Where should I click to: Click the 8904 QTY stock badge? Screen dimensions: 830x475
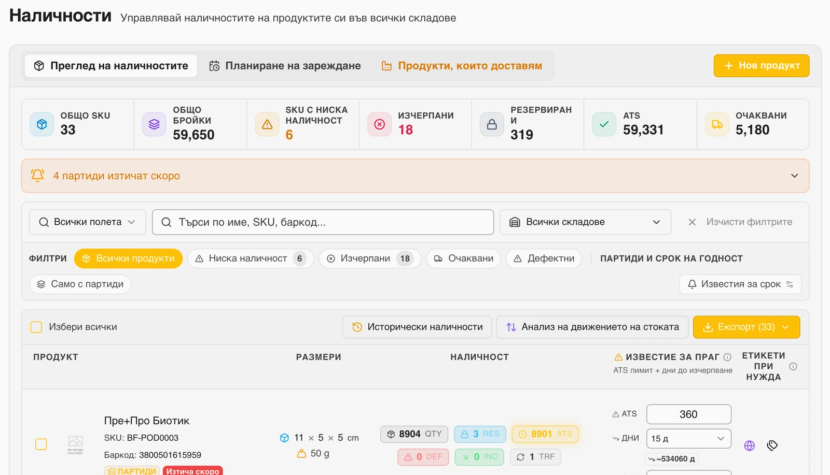(x=414, y=434)
